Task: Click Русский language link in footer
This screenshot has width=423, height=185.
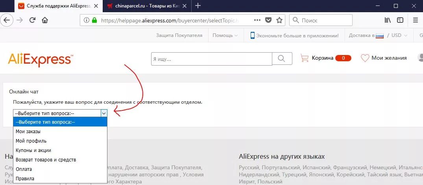Action: point(249,167)
